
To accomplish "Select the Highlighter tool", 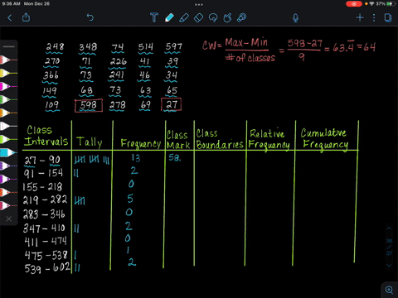I will [184, 17].
